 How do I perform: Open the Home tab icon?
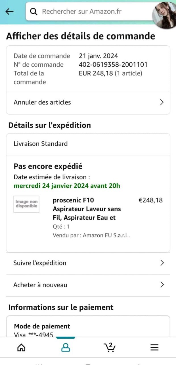coord(21,347)
